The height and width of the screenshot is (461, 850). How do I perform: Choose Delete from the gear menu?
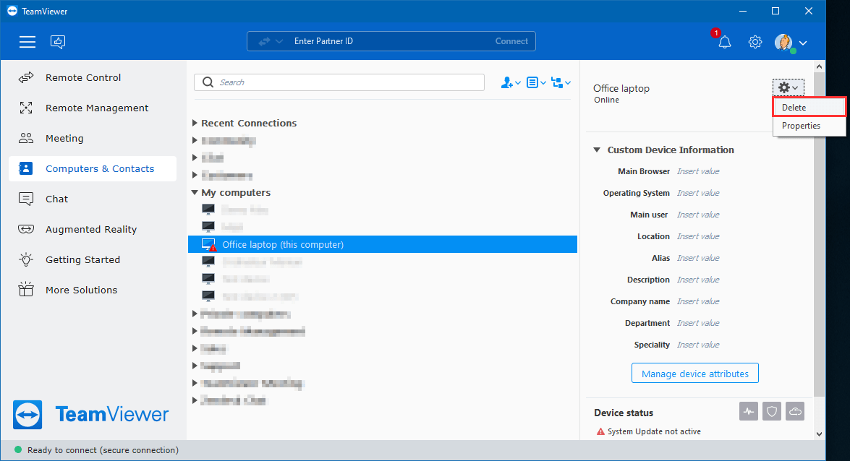tap(809, 108)
